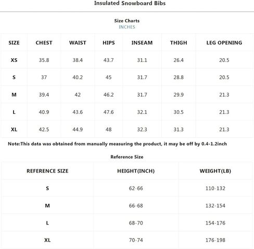Image resolution: width=254 pixels, height=249 pixels.
Task: Click the hips value 48 for XL
Action: [x=109, y=129]
